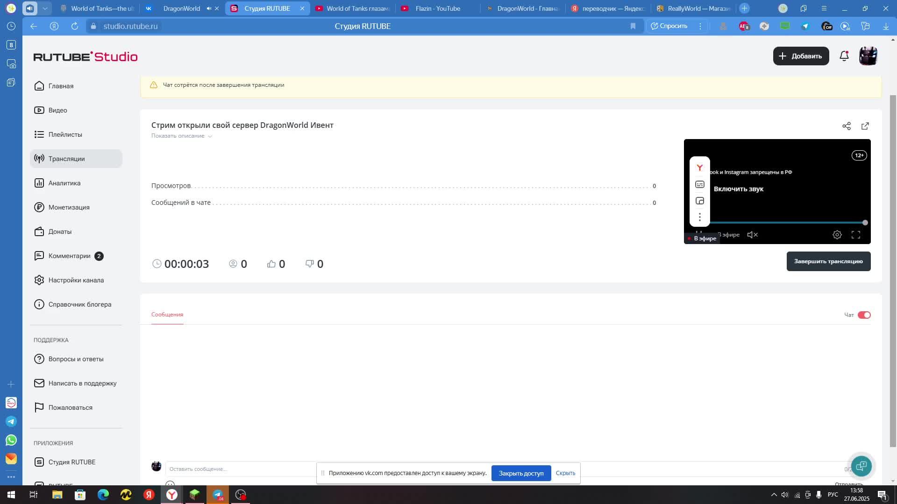897x504 pixels.
Task: Click the page vertical scrollbar
Action: (893, 271)
